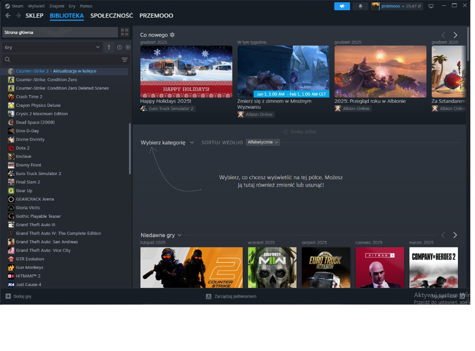This screenshot has width=475, height=351.
Task: Click Strona główna home button
Action: (60, 32)
